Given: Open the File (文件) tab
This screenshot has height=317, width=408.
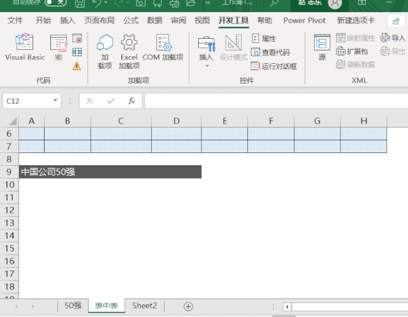Looking at the screenshot, I should click(x=15, y=20).
